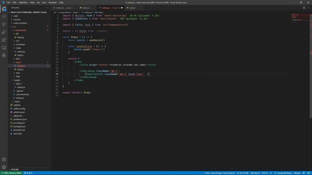Open the Source Control view icon
312x175 pixels.
coord(4,24)
